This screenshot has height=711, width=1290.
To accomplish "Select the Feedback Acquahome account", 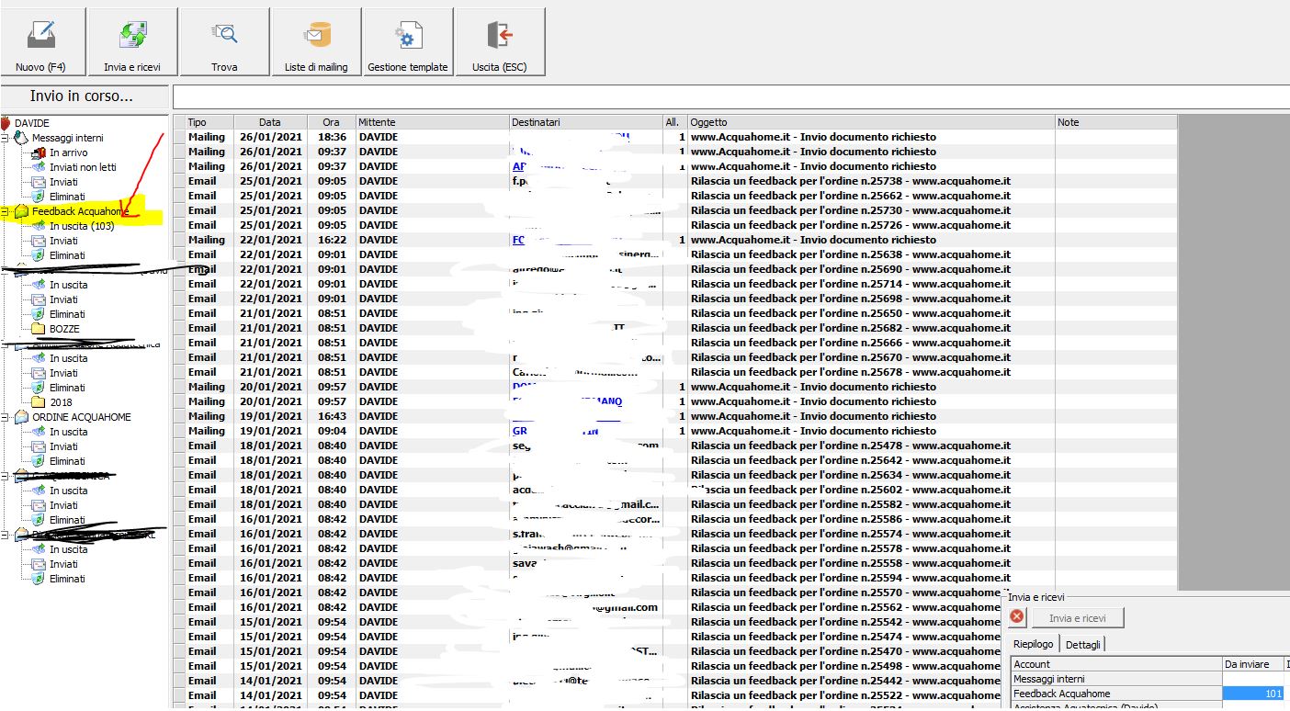I will click(x=81, y=211).
